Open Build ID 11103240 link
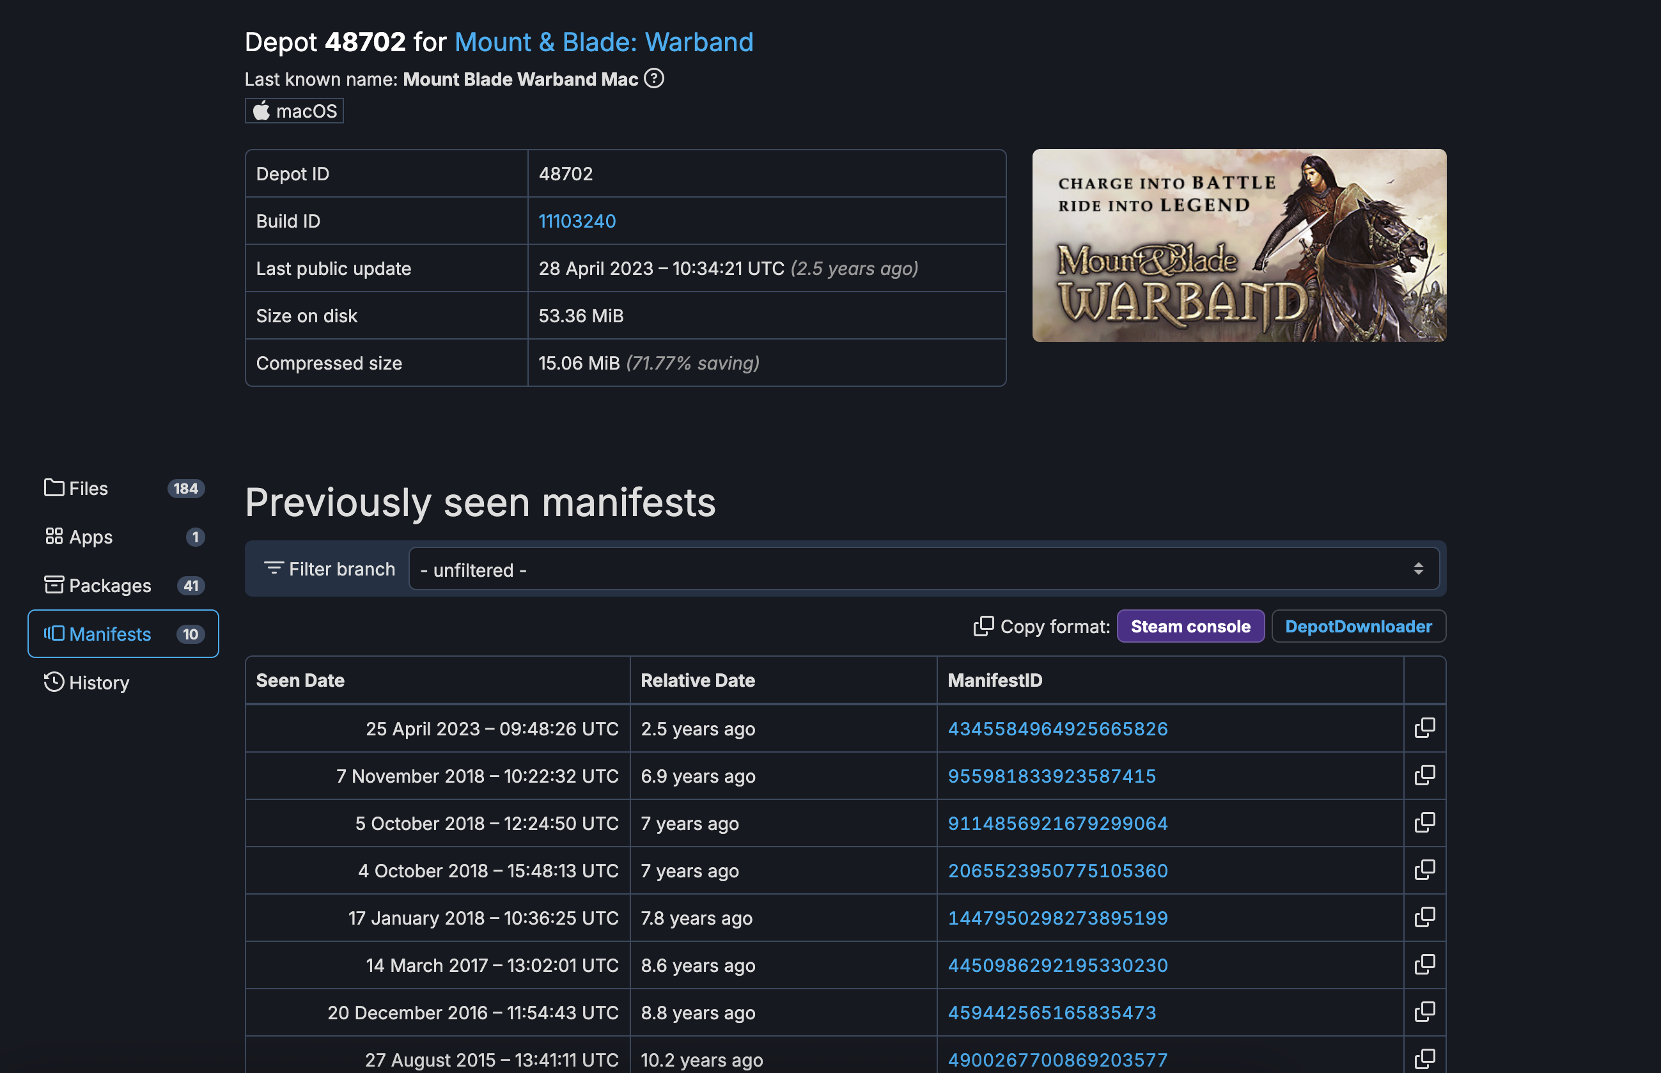The image size is (1661, 1073). 577,221
